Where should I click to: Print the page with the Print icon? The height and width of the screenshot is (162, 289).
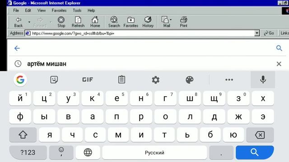184,22
